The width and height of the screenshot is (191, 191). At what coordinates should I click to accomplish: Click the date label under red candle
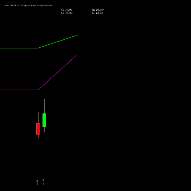37,182
